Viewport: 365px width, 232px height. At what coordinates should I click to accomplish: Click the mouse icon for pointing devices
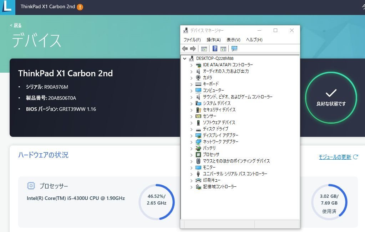pos(198,161)
